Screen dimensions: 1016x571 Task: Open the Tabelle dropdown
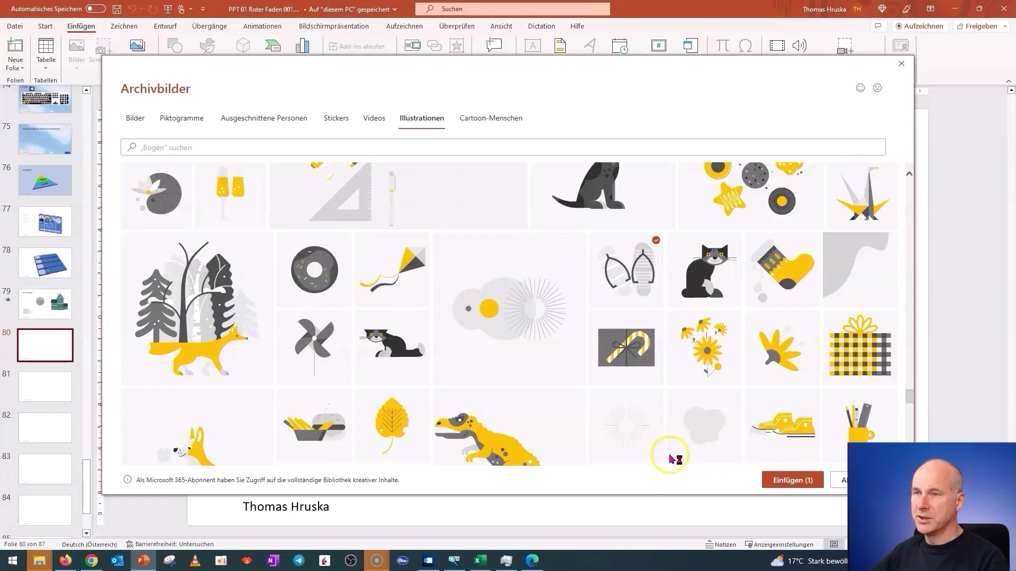46,68
